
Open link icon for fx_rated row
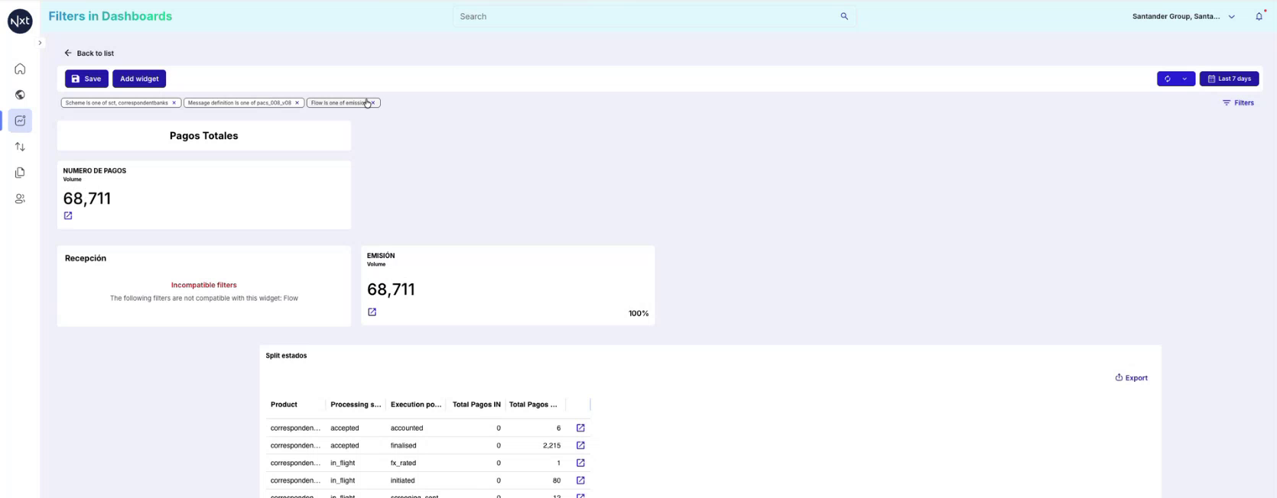pyautogui.click(x=580, y=463)
